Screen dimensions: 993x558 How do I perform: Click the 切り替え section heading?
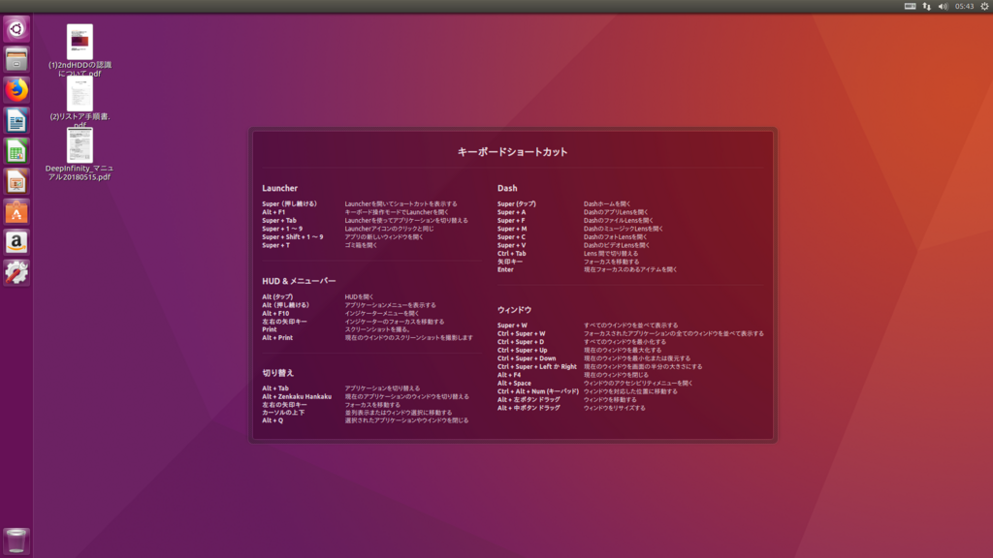278,373
